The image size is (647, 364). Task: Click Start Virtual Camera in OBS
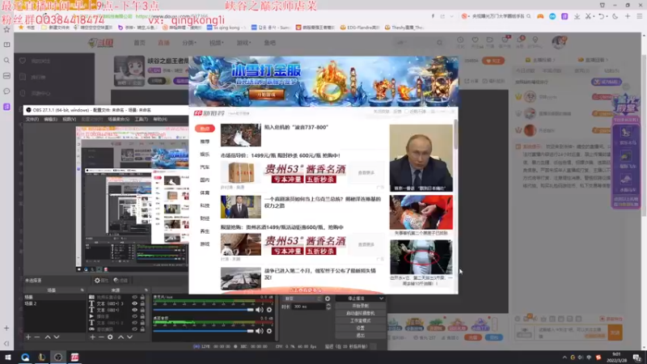pos(360,313)
